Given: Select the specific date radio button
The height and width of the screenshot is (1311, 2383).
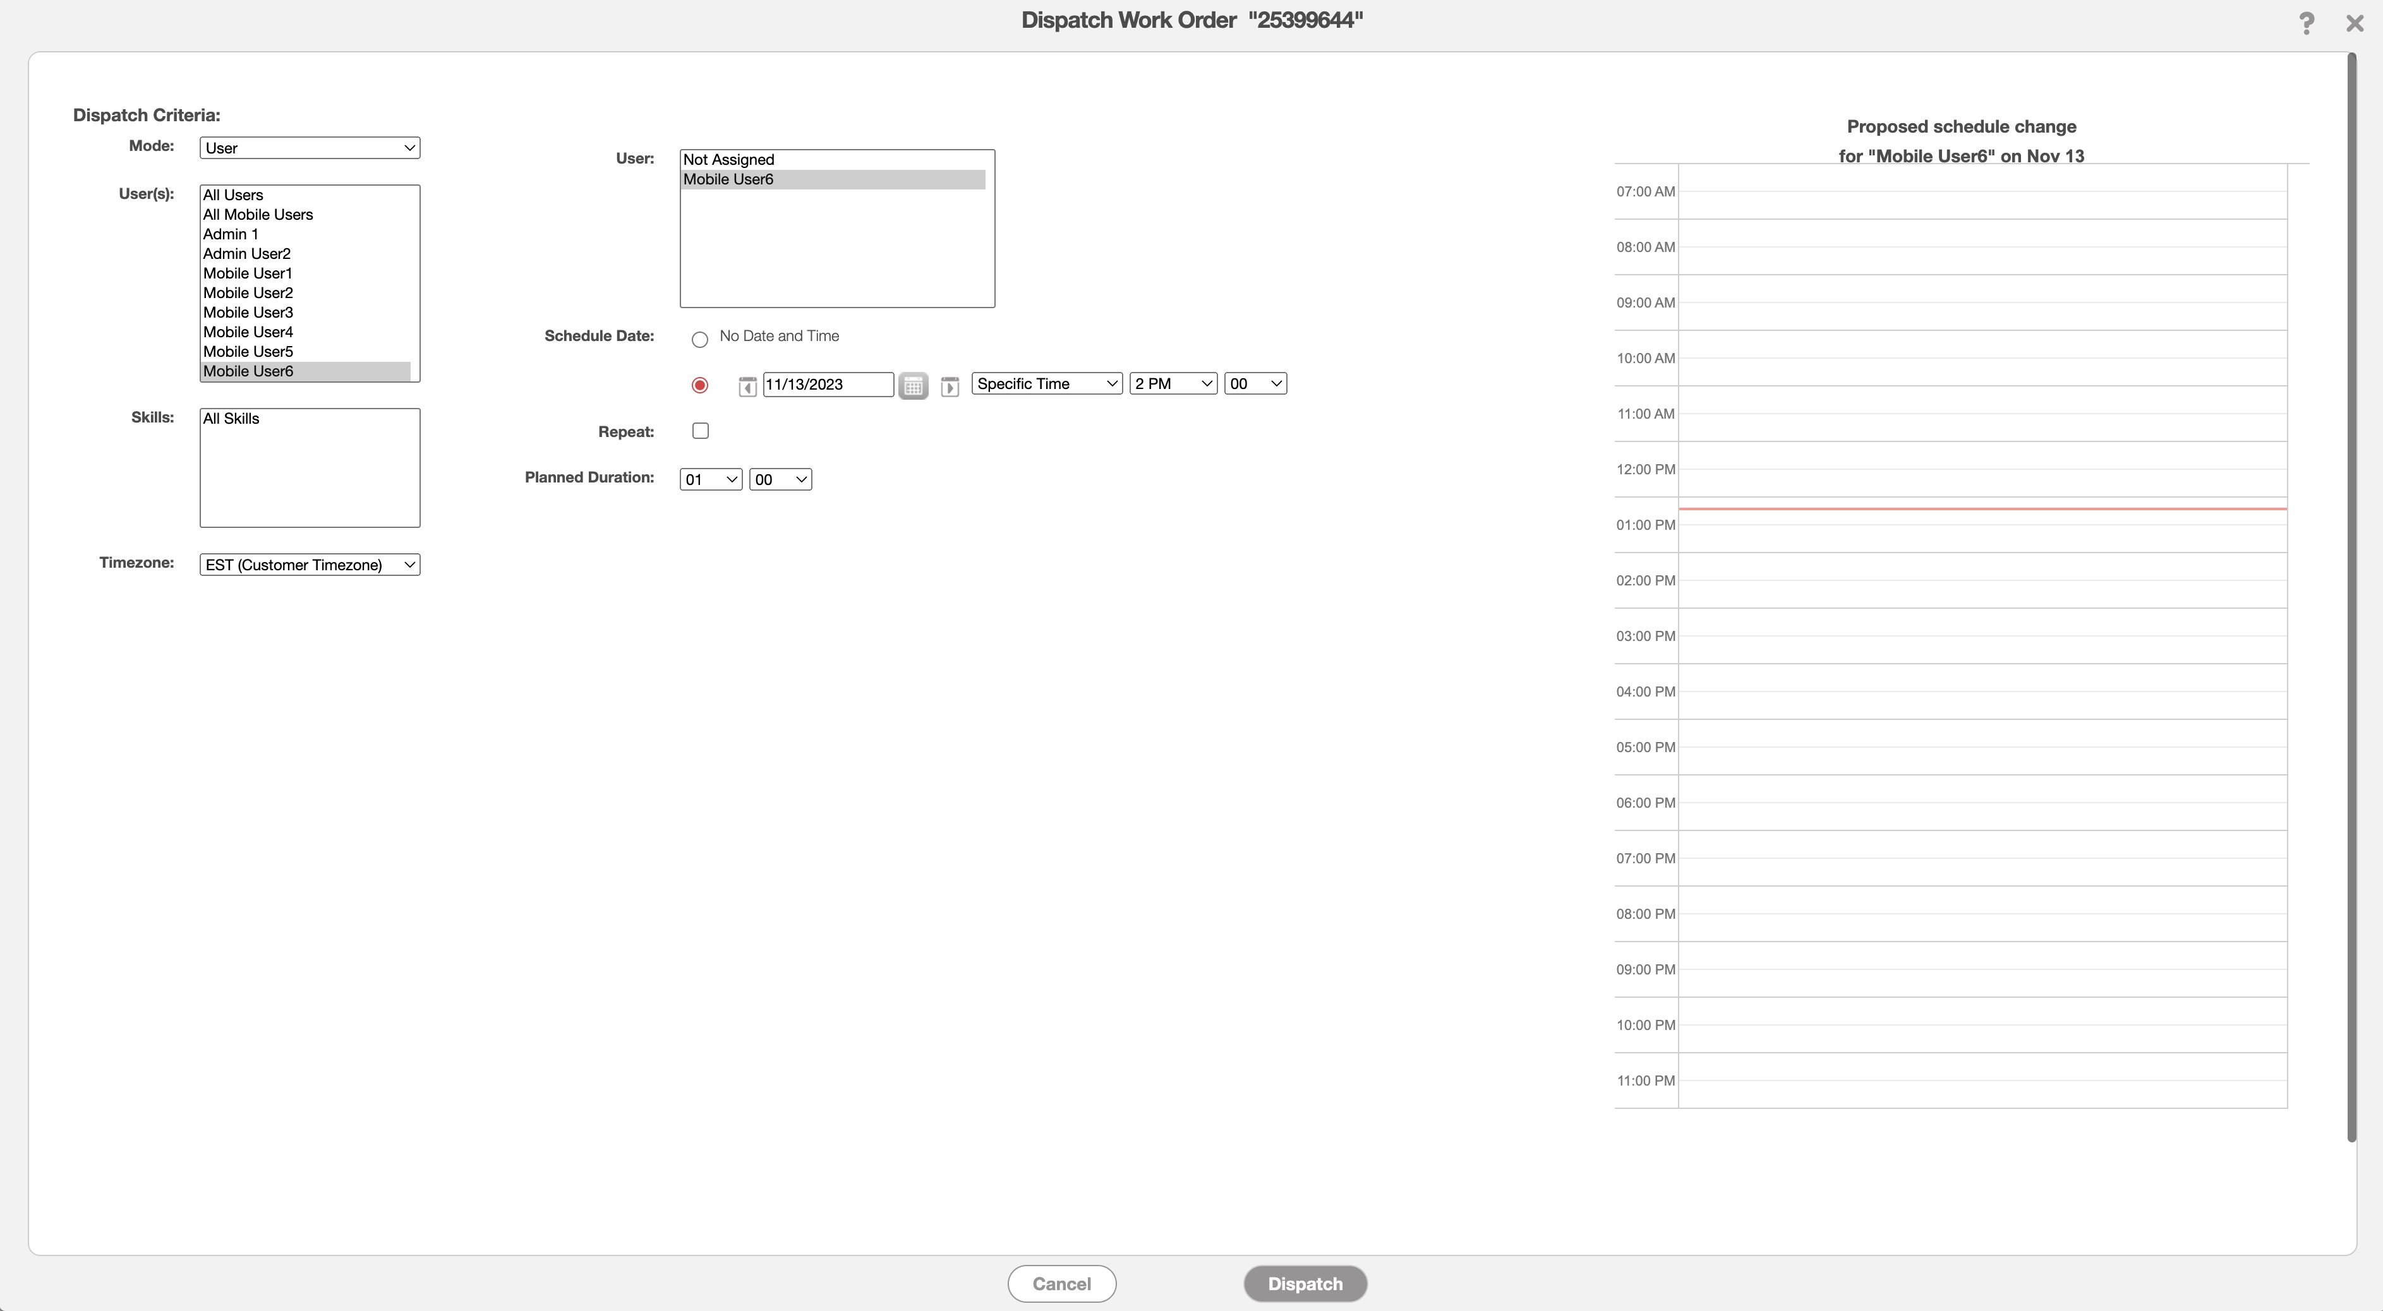Looking at the screenshot, I should [x=699, y=386].
